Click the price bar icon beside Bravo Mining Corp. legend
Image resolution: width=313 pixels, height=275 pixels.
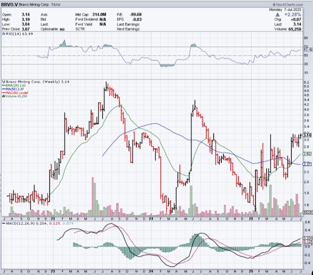coord(4,82)
